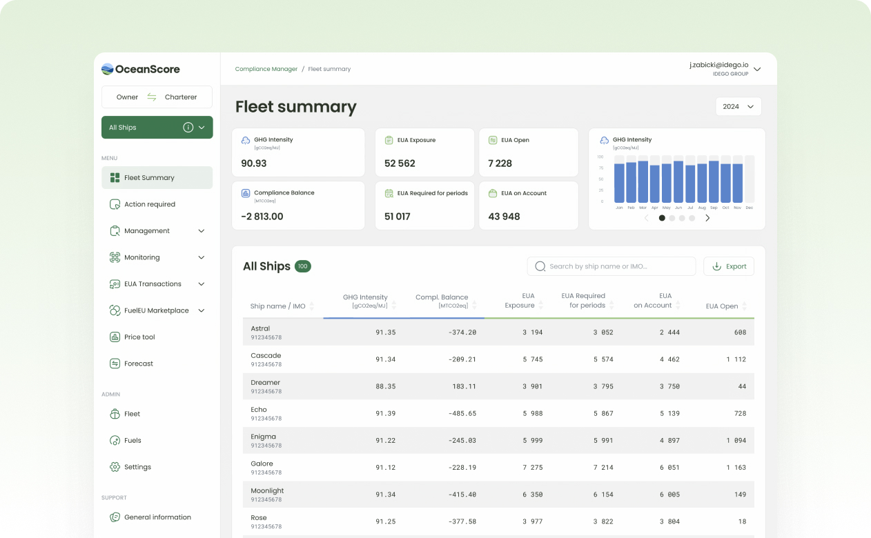The image size is (871, 538).
Task: Click the Action required sidebar icon
Action: 115,204
